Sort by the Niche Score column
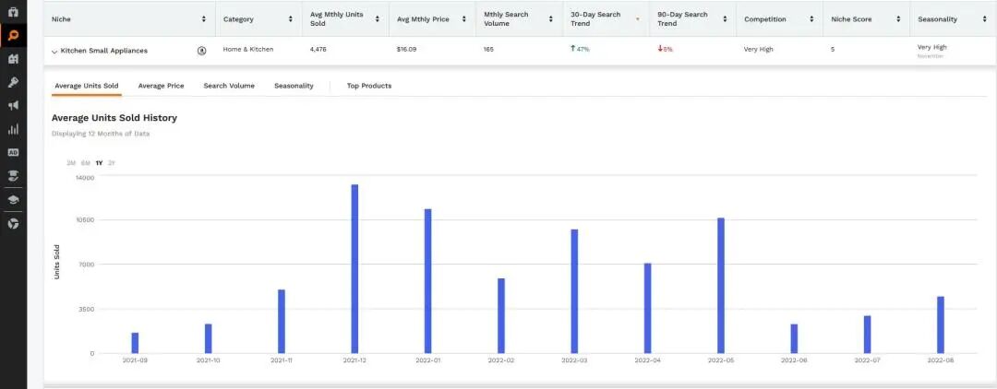 pyautogui.click(x=898, y=19)
